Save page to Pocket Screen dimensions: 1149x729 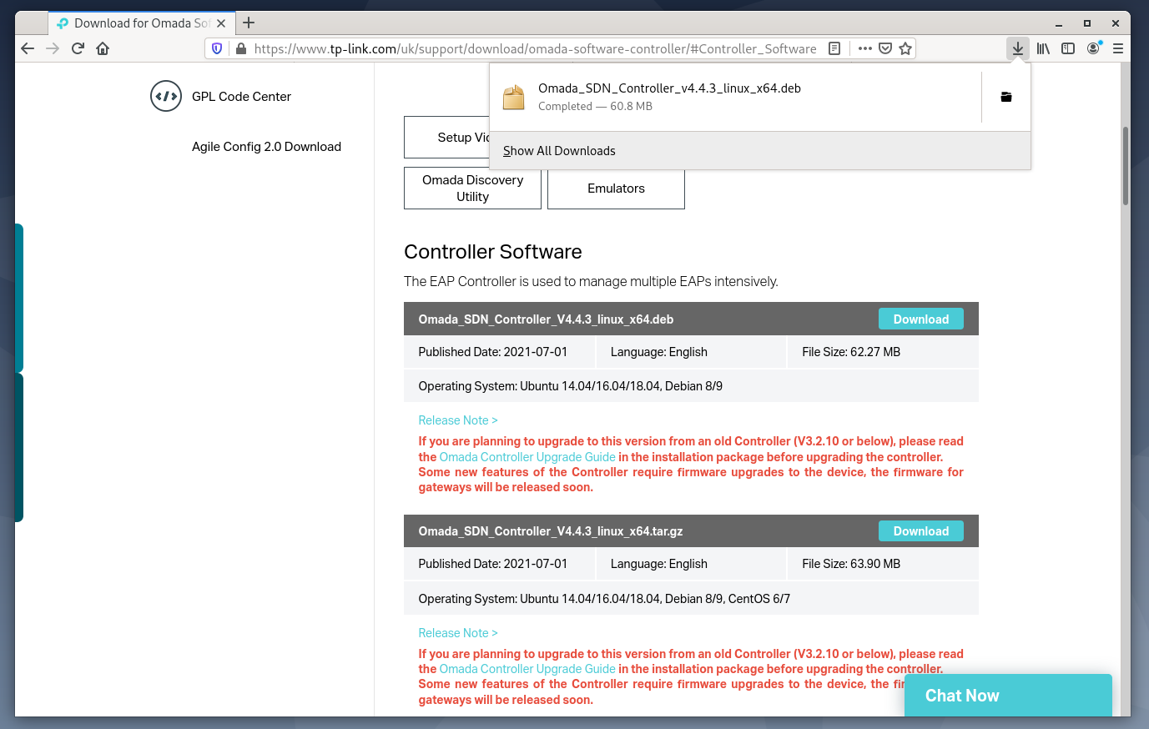[x=885, y=48]
